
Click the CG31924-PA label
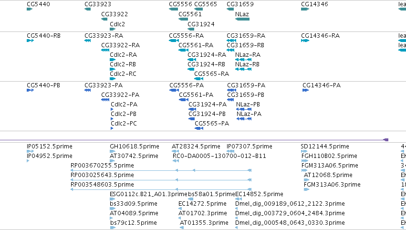click(208, 105)
